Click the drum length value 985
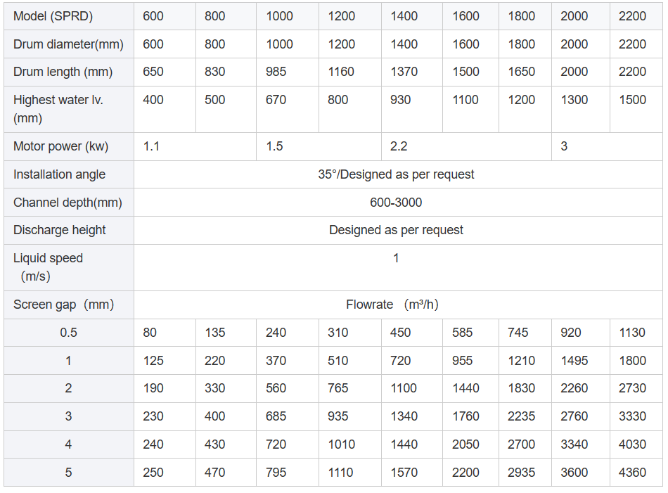Viewport: 668px width, 493px height. point(276,72)
